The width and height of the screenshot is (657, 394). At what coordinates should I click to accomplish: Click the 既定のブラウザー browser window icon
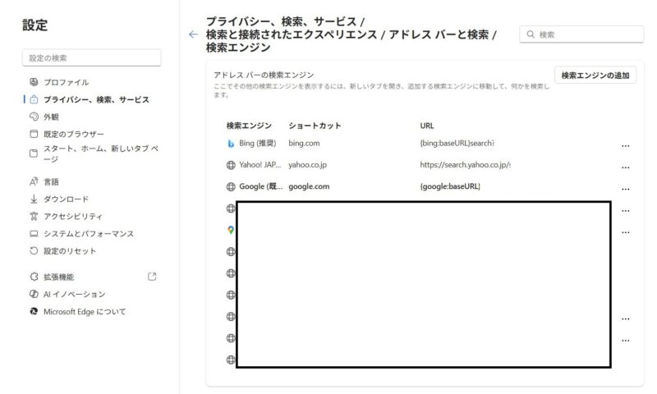(x=34, y=134)
